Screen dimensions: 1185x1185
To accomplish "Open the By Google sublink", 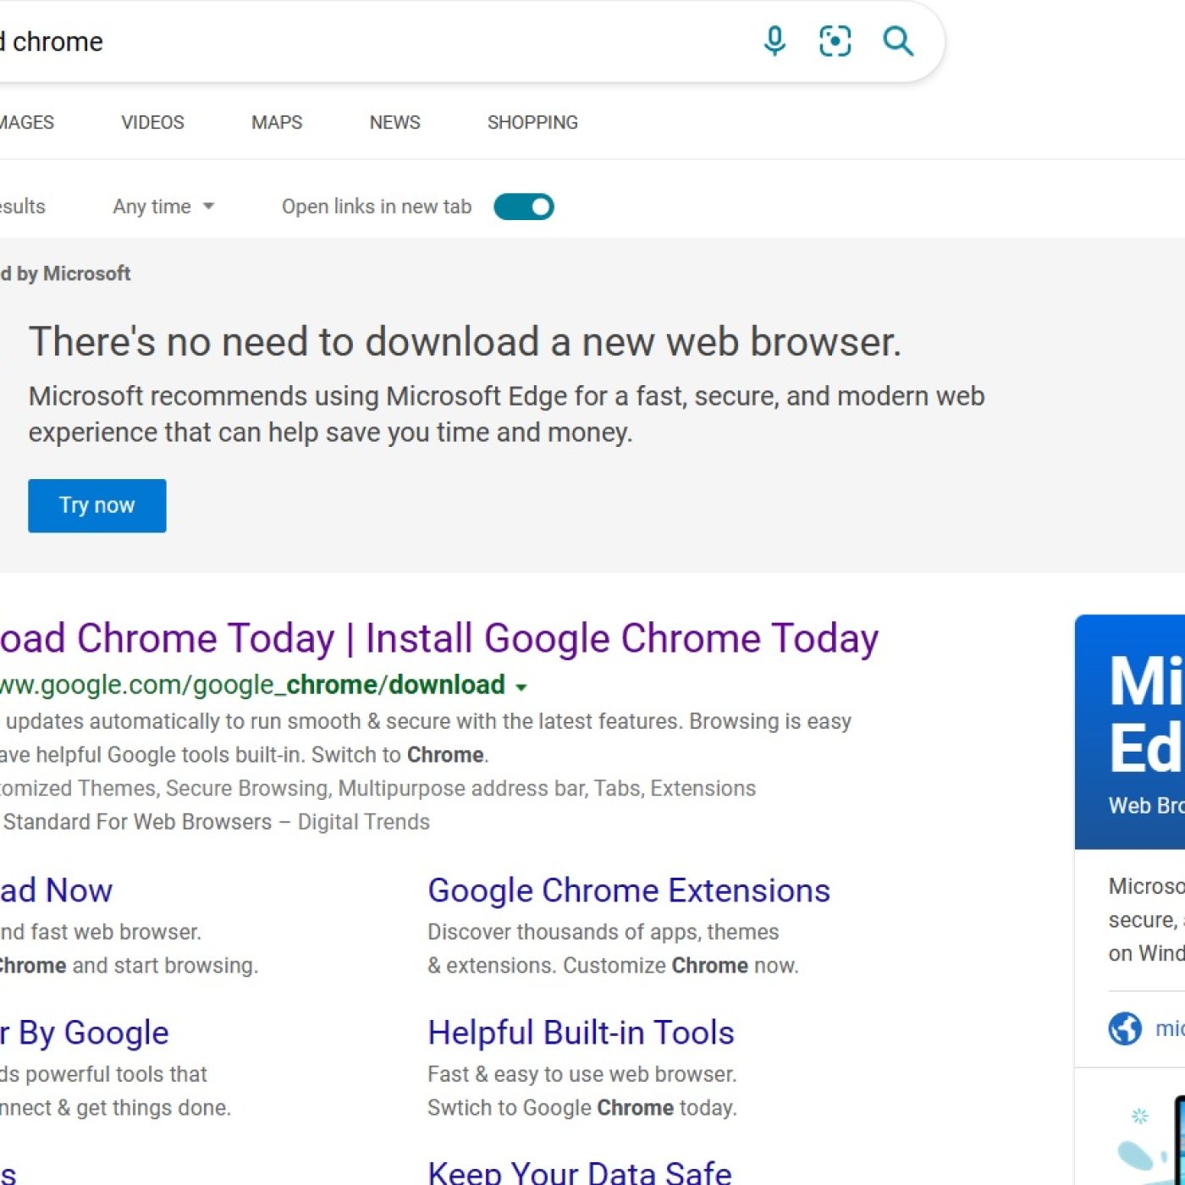I will (x=85, y=1033).
